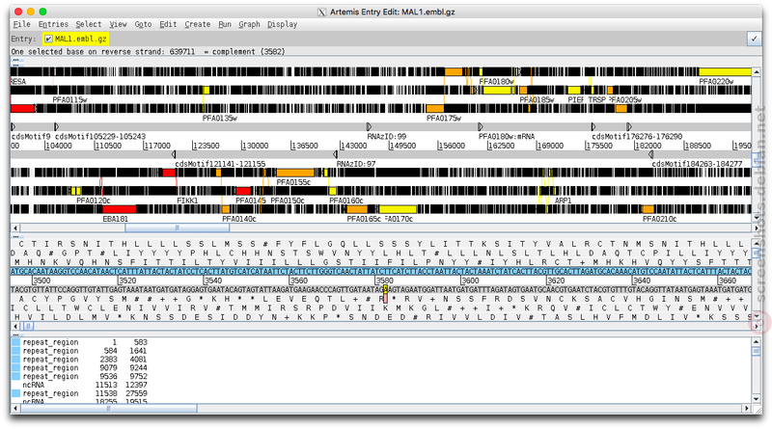Click the blue swatch of first repeat_region
772x429 pixels.
[x=15, y=342]
